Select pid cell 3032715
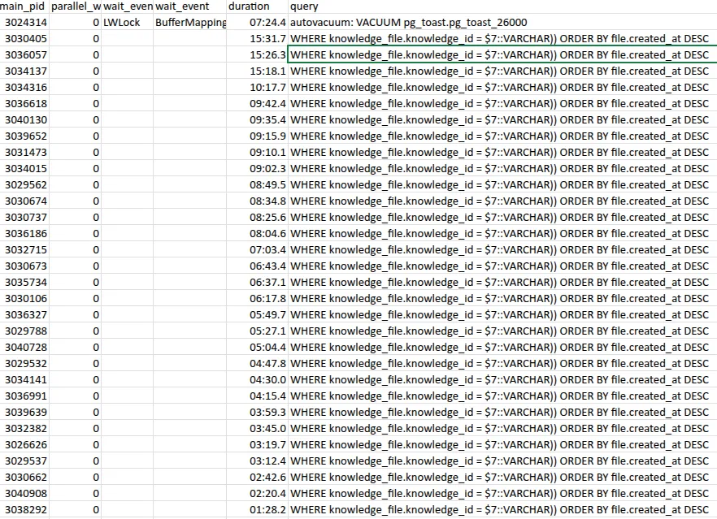 pos(24,250)
